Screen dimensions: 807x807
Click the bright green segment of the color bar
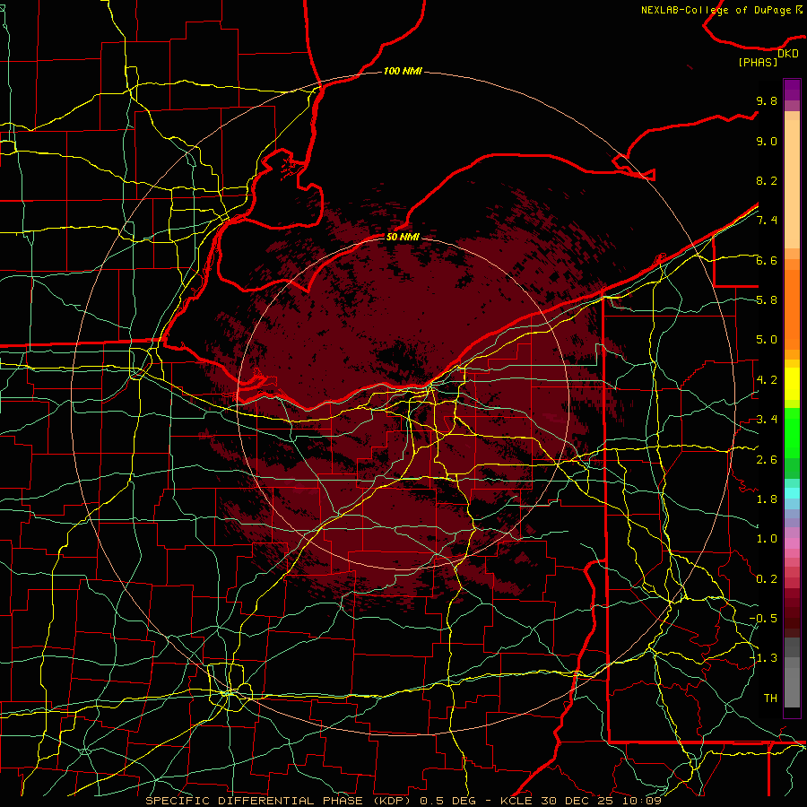(792, 433)
